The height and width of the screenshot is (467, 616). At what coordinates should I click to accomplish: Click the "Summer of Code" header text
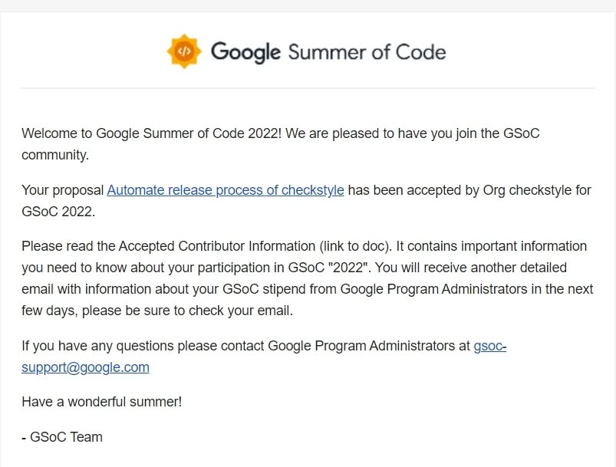pos(367,52)
